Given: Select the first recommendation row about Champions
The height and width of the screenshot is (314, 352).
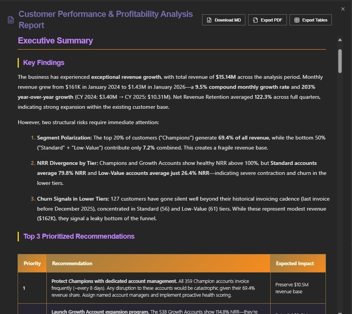Looking at the screenshot, I should click(153, 288).
